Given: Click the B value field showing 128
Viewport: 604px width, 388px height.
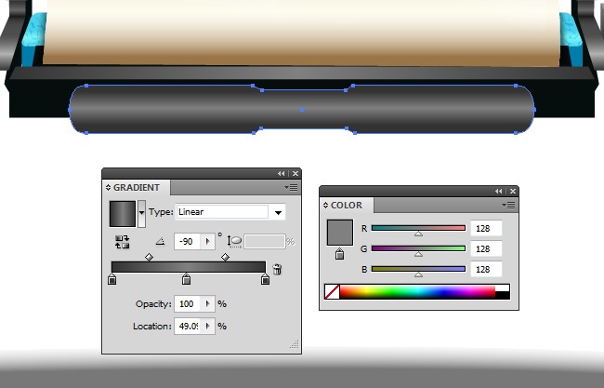Looking at the screenshot, I should 486,269.
